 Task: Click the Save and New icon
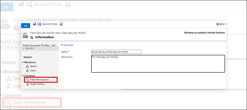(x=61, y=24)
